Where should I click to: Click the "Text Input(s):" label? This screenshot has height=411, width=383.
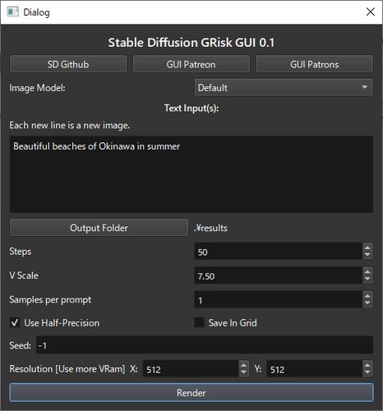pos(191,109)
